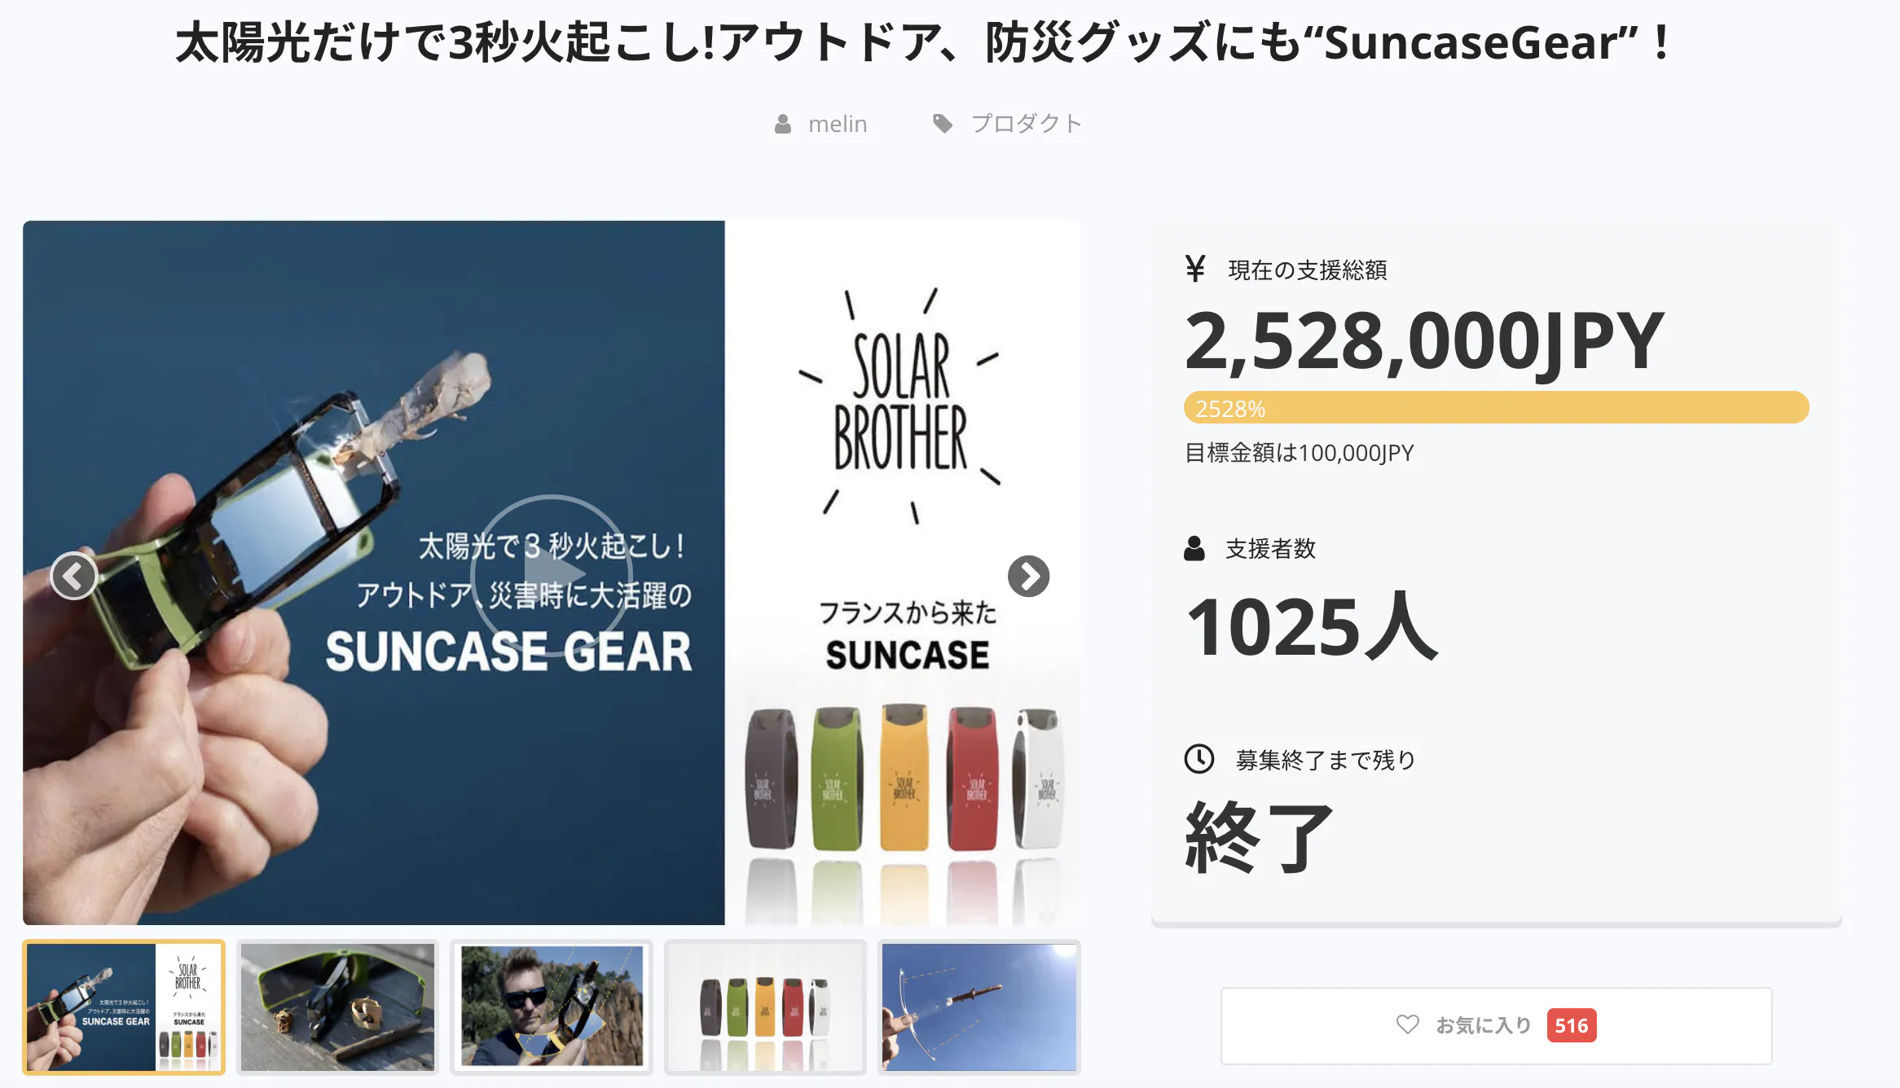Select the first thumbnail with Suncase Gear
Image resolution: width=1900 pixels, height=1088 pixels.
[x=124, y=1007]
